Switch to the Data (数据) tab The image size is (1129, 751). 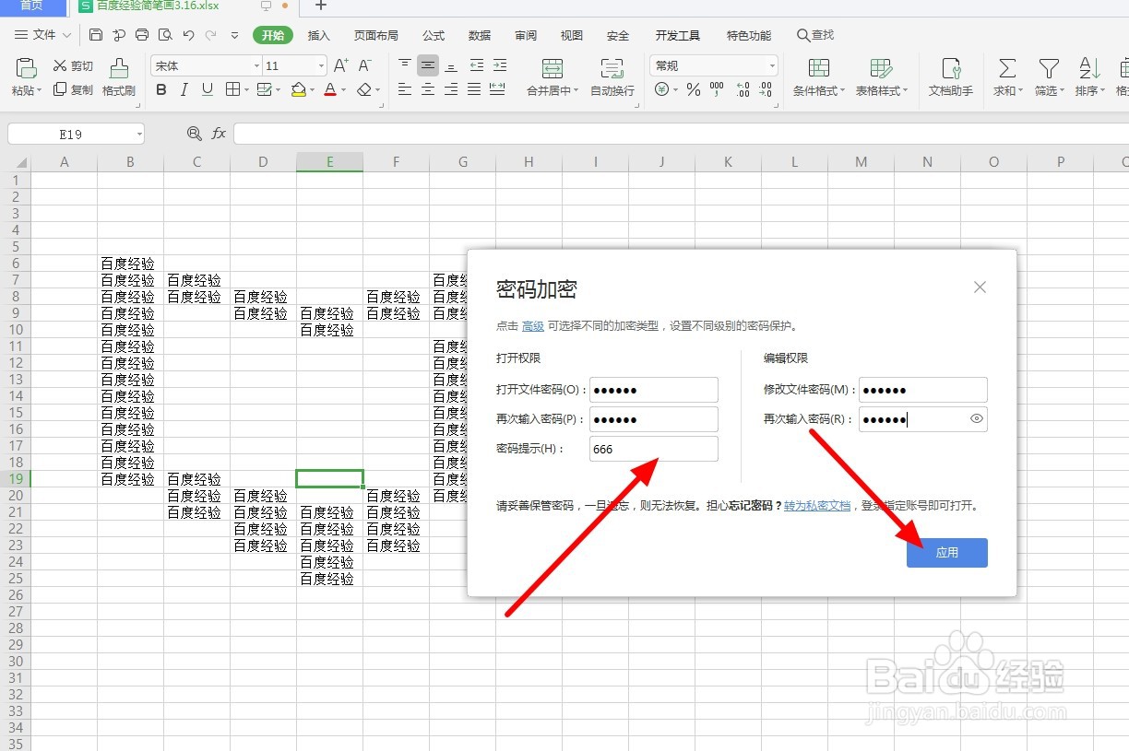point(480,35)
